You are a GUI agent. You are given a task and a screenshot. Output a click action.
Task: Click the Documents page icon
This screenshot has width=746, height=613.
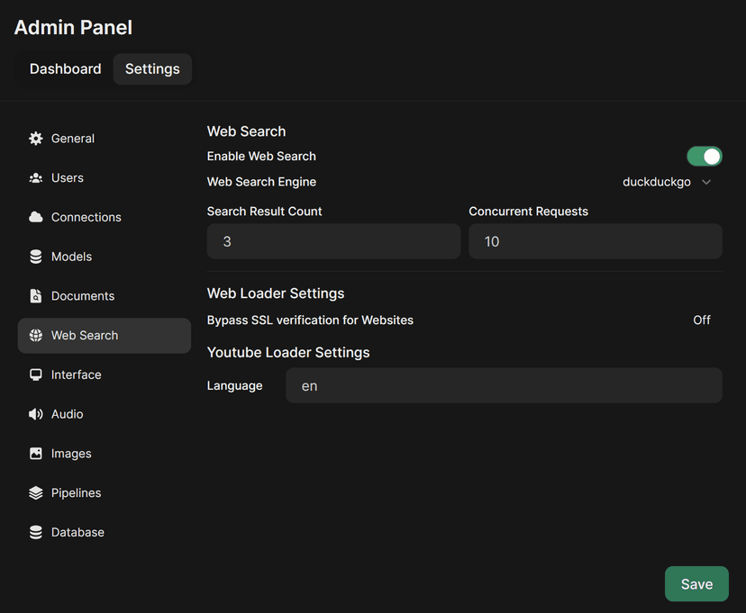(x=35, y=295)
